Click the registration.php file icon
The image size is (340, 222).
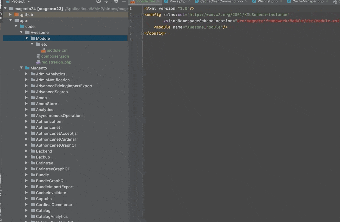tap(38, 62)
